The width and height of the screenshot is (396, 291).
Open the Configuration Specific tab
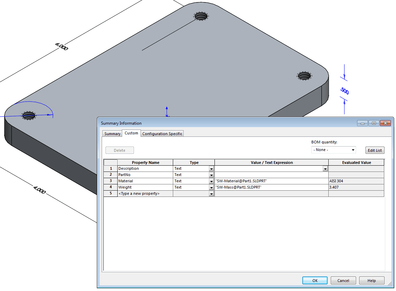point(162,134)
